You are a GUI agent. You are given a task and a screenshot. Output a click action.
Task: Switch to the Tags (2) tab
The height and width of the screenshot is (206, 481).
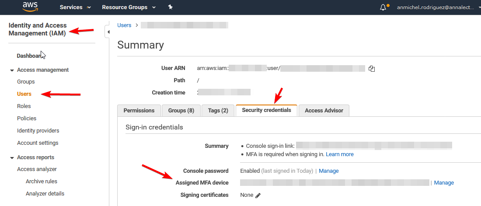[218, 111]
